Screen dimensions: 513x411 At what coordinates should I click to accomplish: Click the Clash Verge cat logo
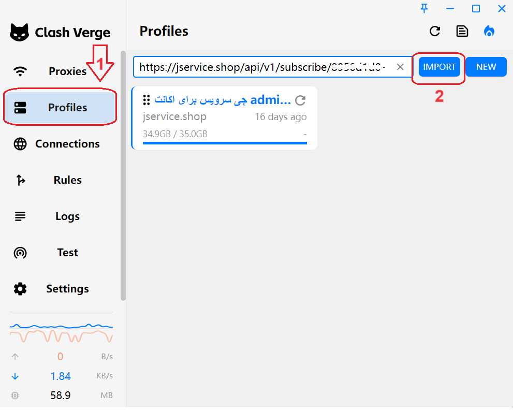click(x=20, y=32)
